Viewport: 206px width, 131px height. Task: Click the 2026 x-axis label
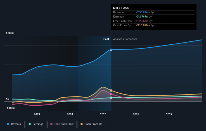click(x=136, y=114)
